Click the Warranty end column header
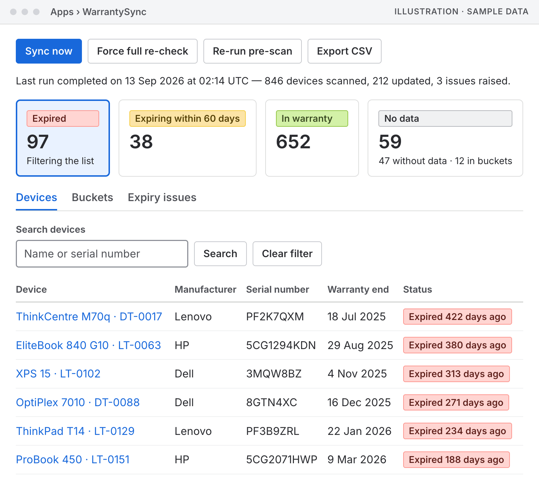Viewport: 539px width, 492px height. tap(358, 289)
